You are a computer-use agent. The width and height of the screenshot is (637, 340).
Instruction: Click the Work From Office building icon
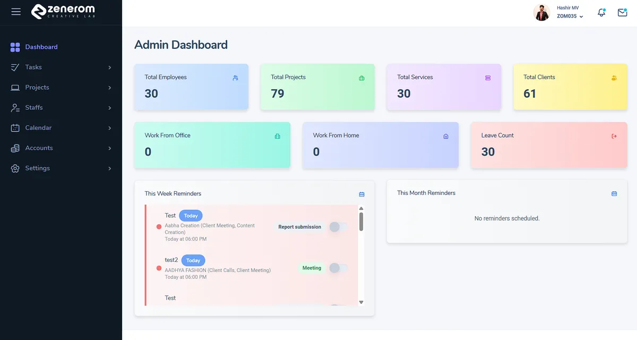coord(277,137)
